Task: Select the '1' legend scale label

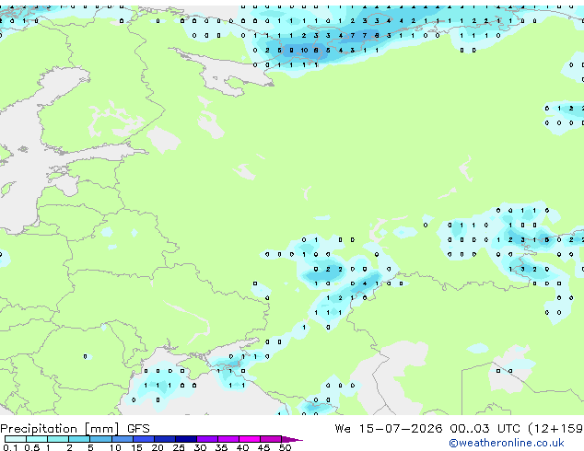Action: tap(48, 447)
